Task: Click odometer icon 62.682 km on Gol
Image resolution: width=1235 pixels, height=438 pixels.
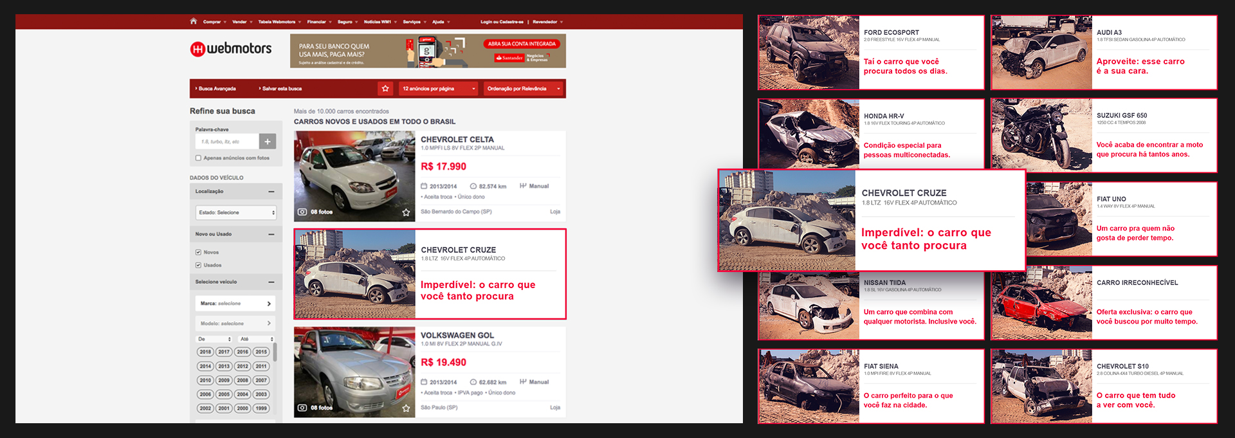Action: (x=473, y=382)
